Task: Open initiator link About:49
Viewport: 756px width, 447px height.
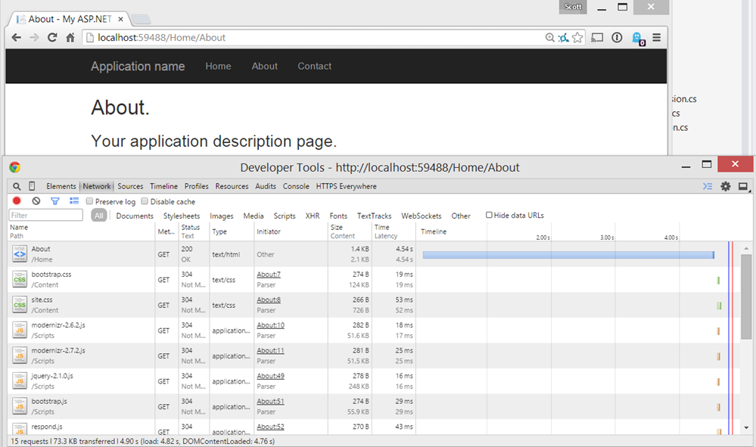Action: click(x=270, y=376)
